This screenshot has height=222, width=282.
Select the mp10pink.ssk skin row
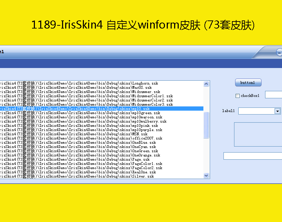click(102, 125)
